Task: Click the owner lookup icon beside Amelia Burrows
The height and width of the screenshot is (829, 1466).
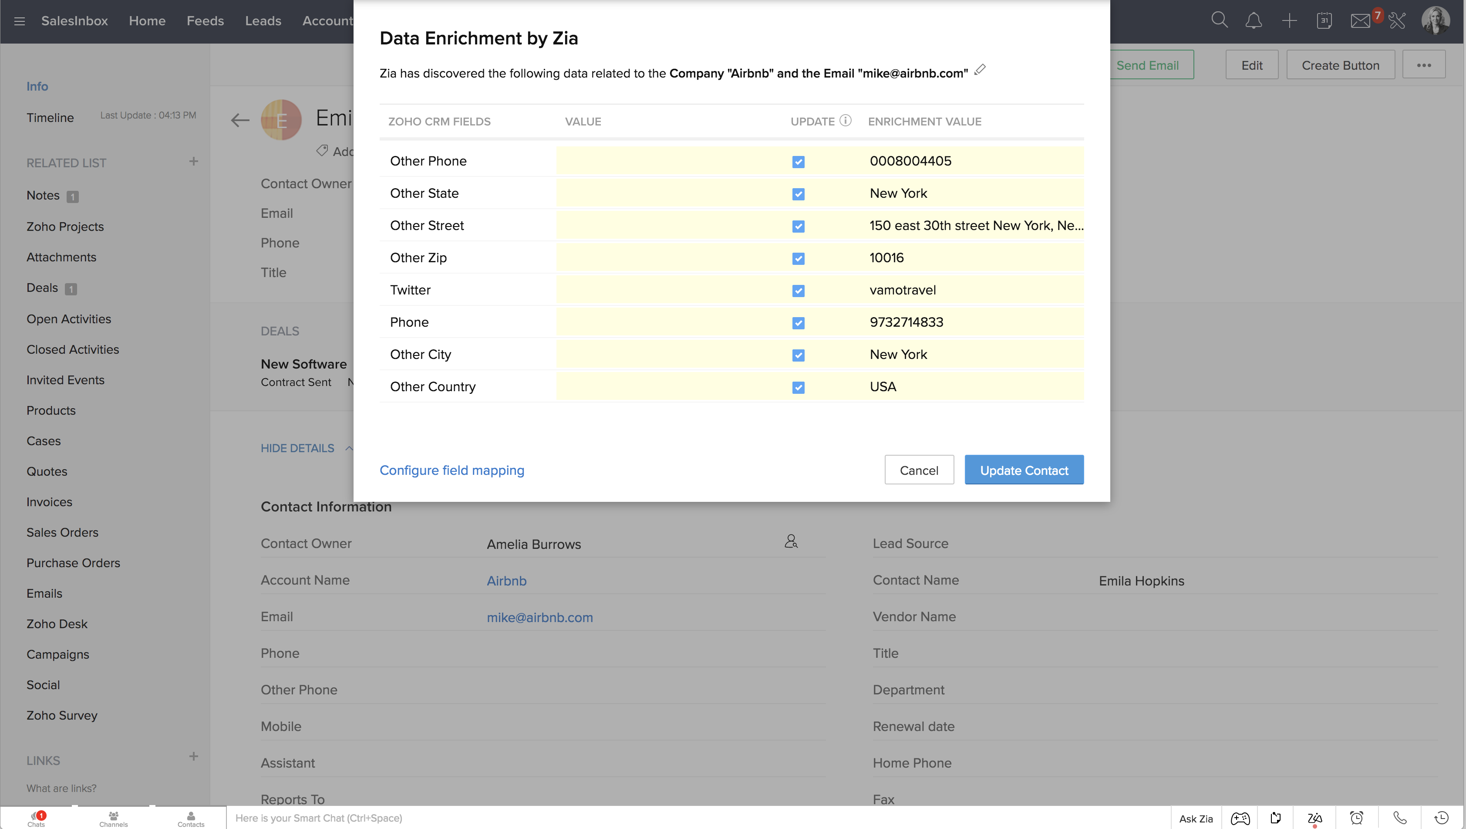Action: [x=791, y=541]
